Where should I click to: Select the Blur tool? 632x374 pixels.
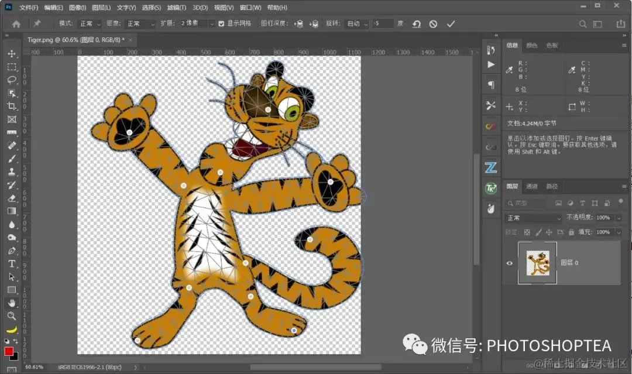coord(12,224)
